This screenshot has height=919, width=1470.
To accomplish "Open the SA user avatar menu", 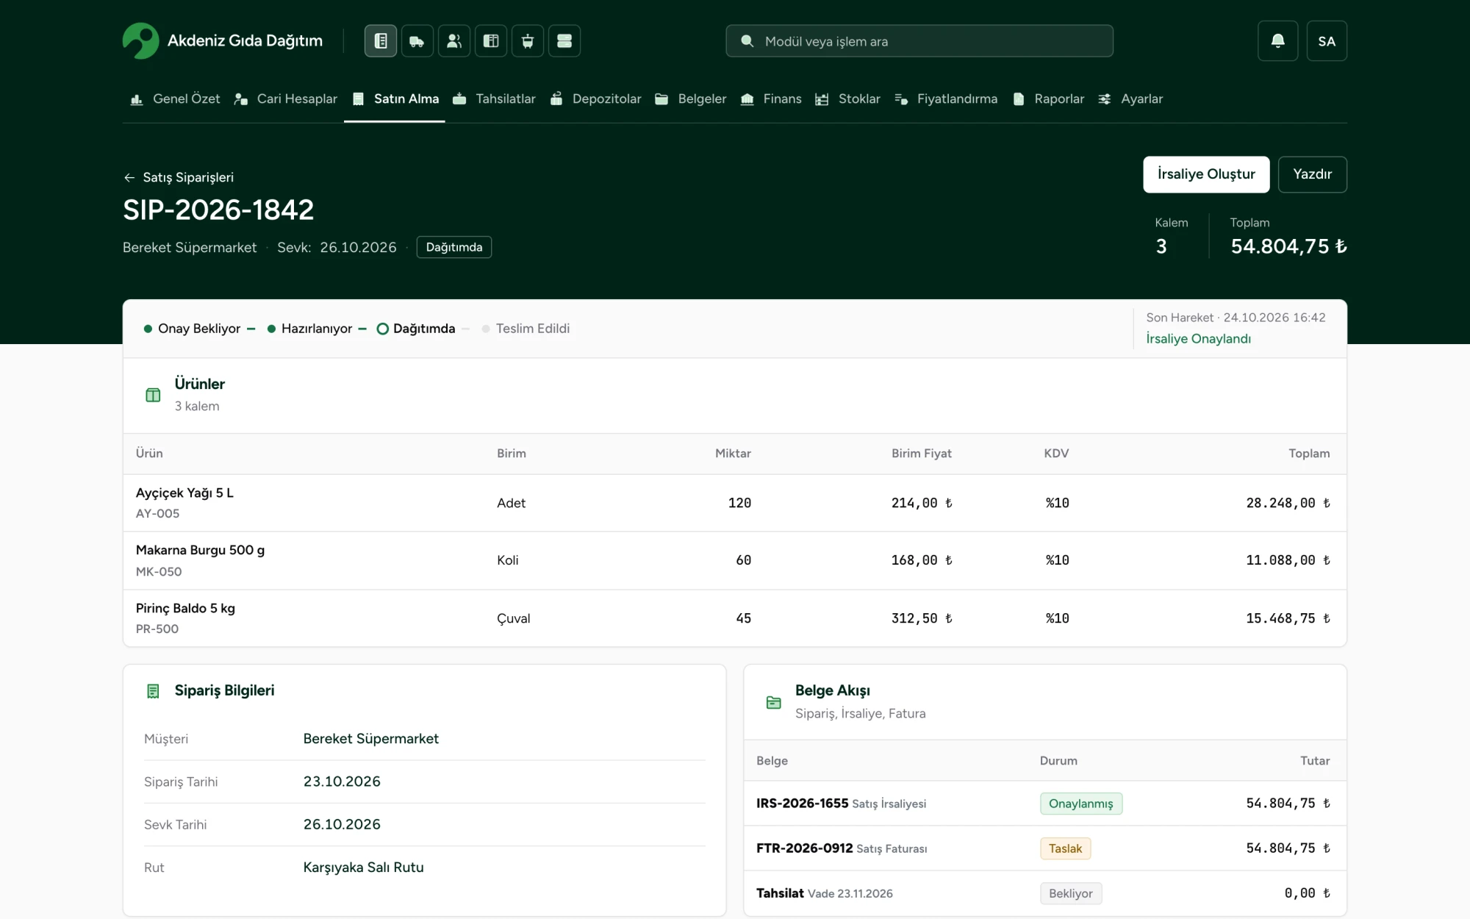I will click(1327, 41).
